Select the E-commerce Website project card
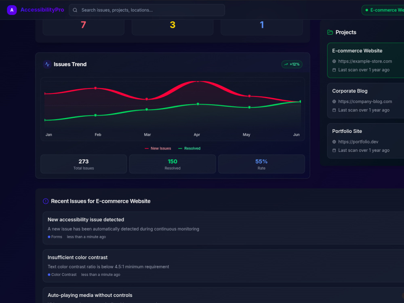 tap(366, 60)
